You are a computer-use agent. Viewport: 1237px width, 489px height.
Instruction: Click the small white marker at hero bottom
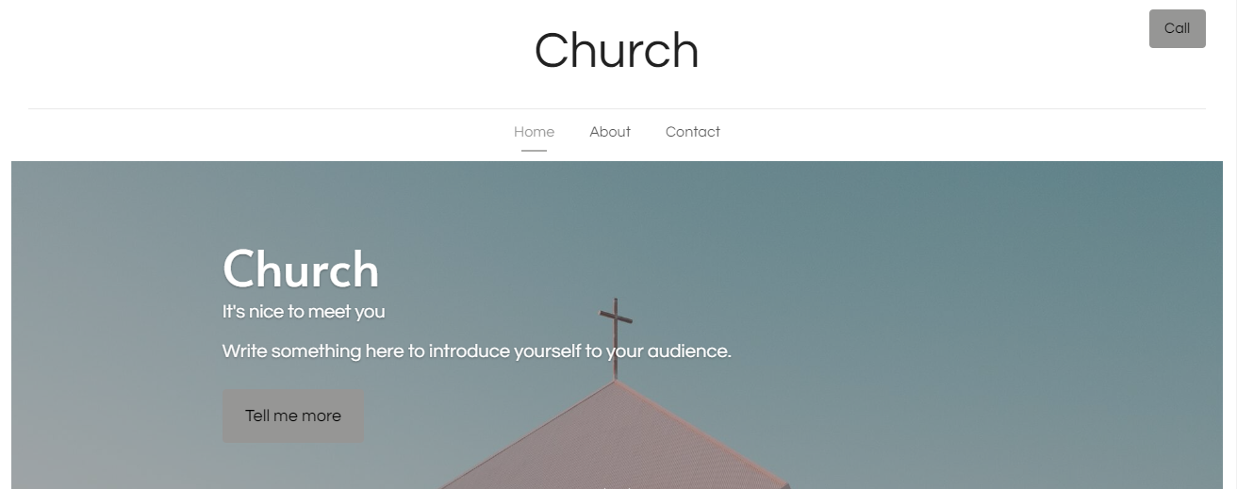pyautogui.click(x=617, y=487)
